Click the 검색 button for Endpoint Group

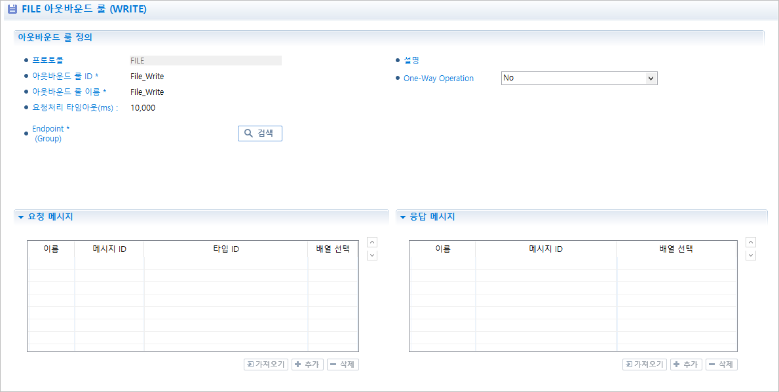259,133
